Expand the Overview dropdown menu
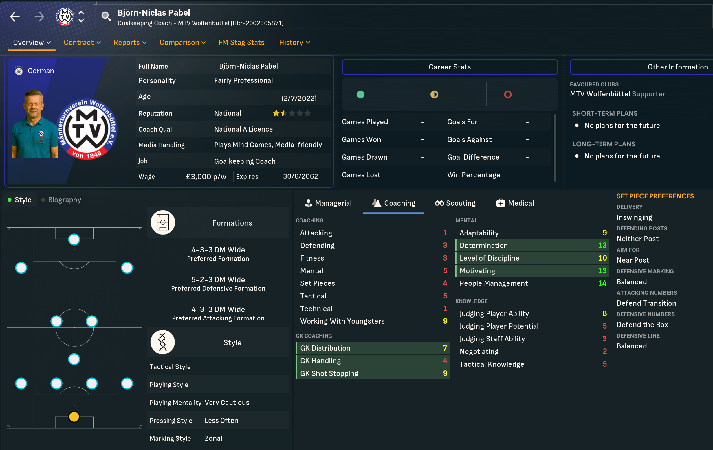This screenshot has width=713, height=450. click(x=32, y=42)
